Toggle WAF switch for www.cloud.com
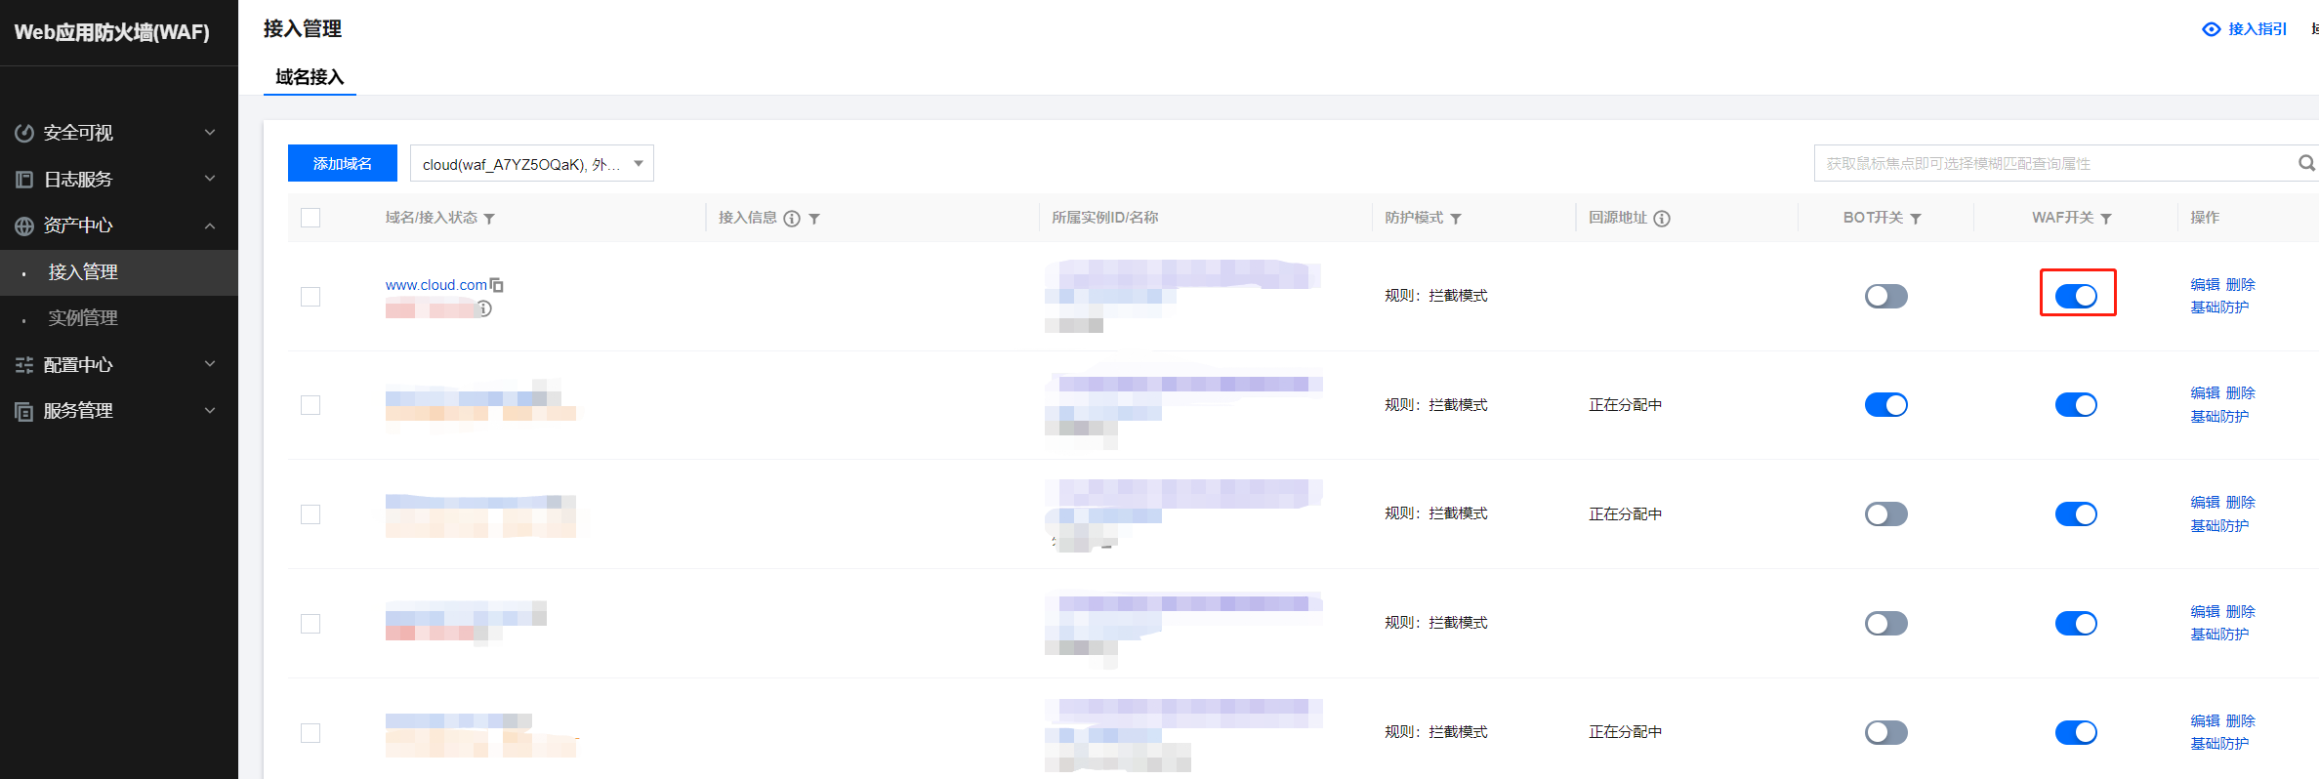 (2076, 296)
